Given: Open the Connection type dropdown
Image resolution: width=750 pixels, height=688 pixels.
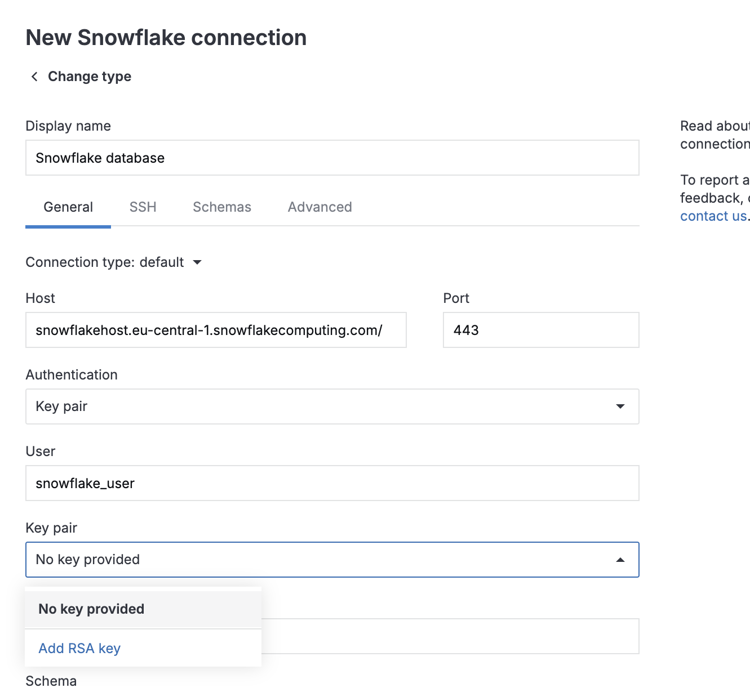Looking at the screenshot, I should (x=113, y=262).
